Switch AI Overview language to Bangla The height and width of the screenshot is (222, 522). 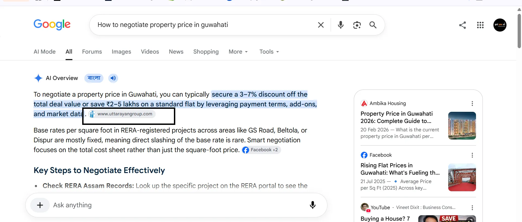(94, 78)
